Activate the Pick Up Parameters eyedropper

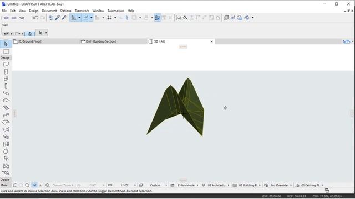pos(58,18)
